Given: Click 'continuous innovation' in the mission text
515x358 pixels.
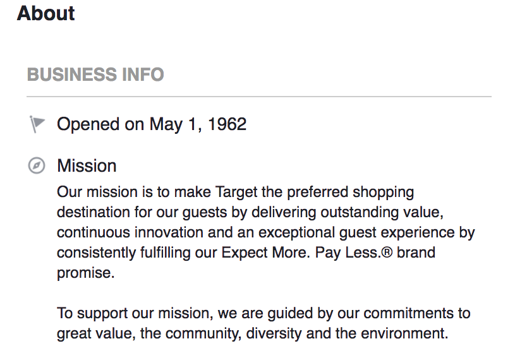Looking at the screenshot, I should click(x=130, y=232).
